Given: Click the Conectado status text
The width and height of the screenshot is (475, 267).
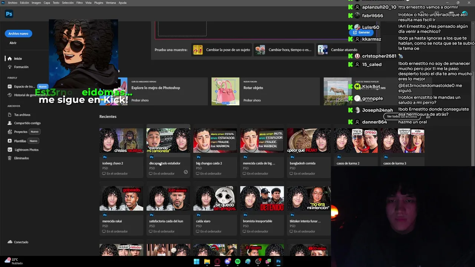Looking at the screenshot, I should click(21, 242).
